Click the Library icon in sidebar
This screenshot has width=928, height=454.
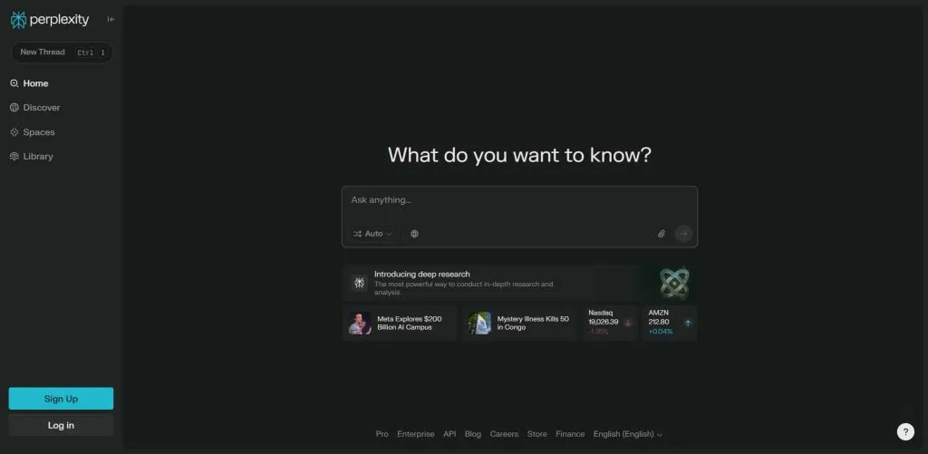(x=14, y=156)
